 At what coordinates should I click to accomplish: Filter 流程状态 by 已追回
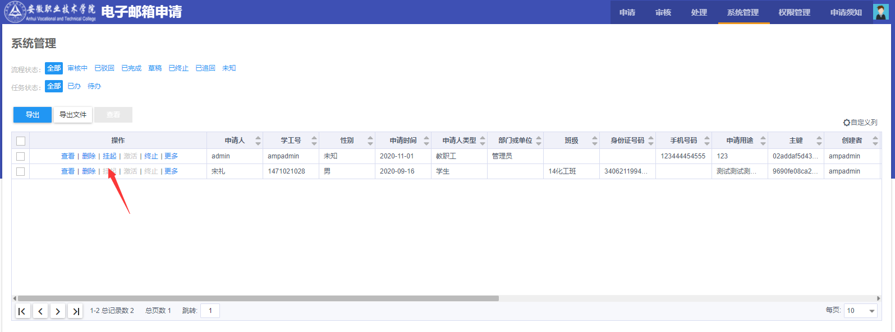pyautogui.click(x=205, y=68)
